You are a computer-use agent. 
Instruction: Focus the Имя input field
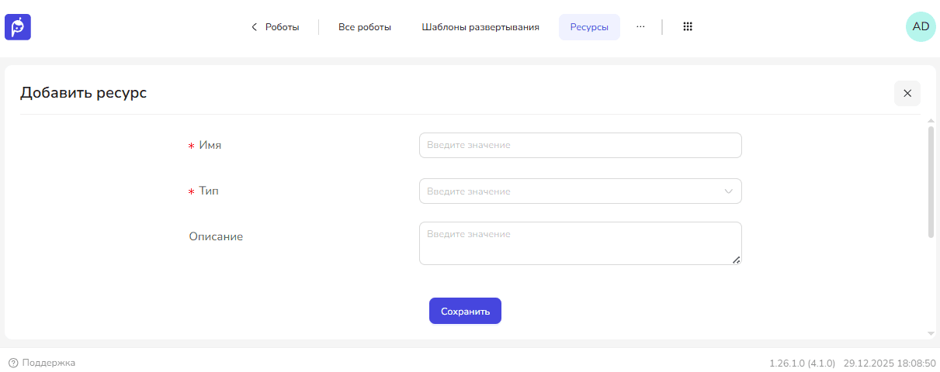click(580, 145)
